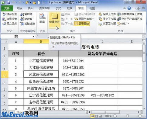Image resolution: width=147 pixels, height=119 pixels.
Task: Open 简繁转换 conversion options
Action: (x=28, y=24)
